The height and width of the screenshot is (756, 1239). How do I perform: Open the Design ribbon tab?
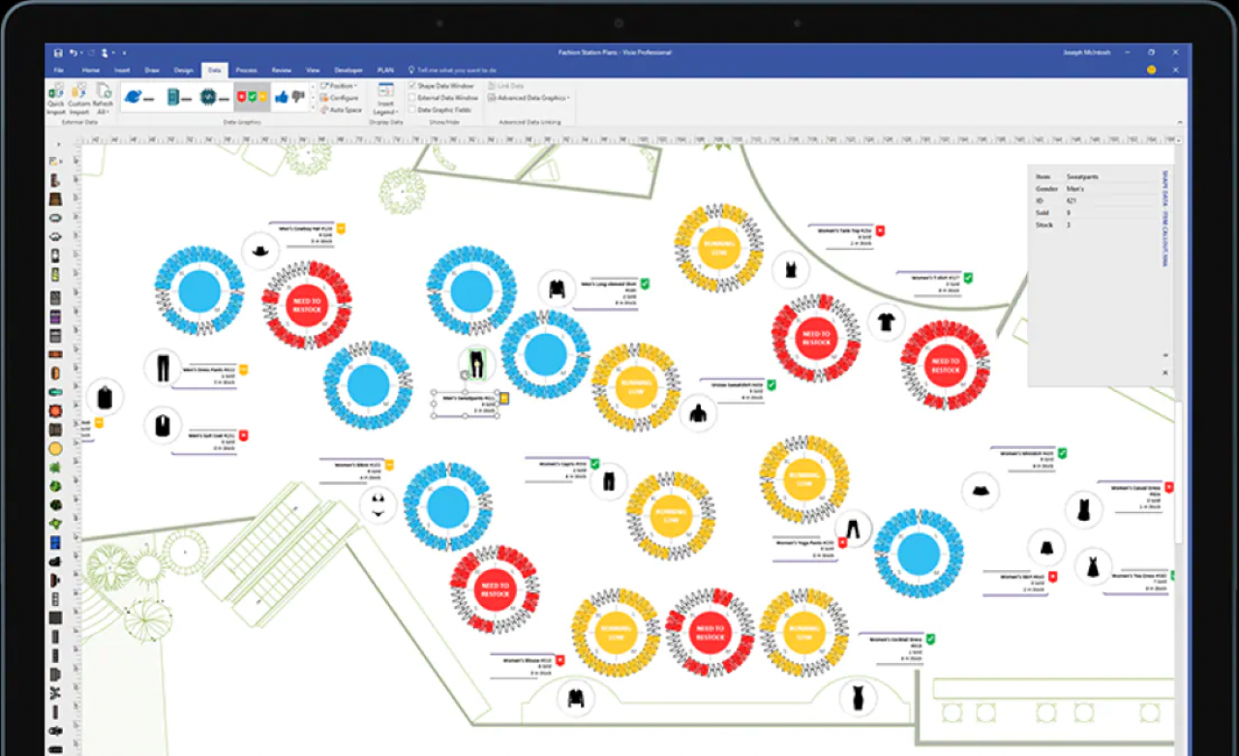tap(183, 70)
